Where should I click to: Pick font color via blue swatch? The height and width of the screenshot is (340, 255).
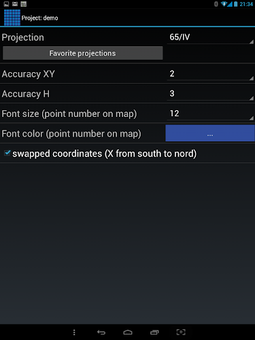210,133
